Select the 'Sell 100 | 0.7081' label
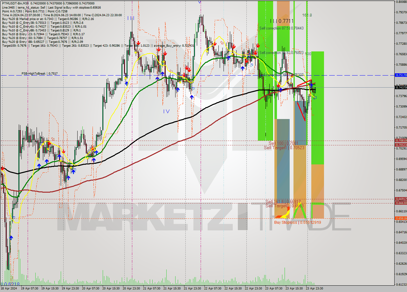The width and height of the screenshot is (407, 292). 283,143
